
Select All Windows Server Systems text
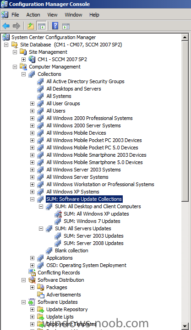coord(77,177)
